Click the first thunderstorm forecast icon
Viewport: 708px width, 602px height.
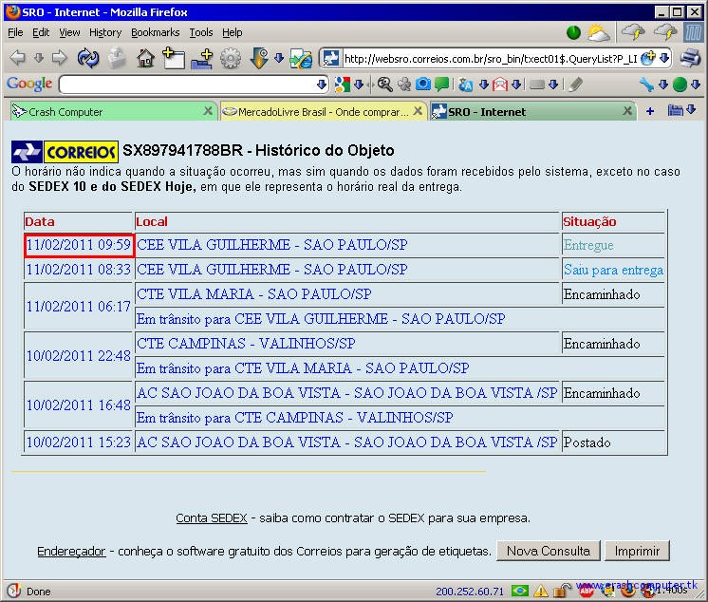(633, 32)
